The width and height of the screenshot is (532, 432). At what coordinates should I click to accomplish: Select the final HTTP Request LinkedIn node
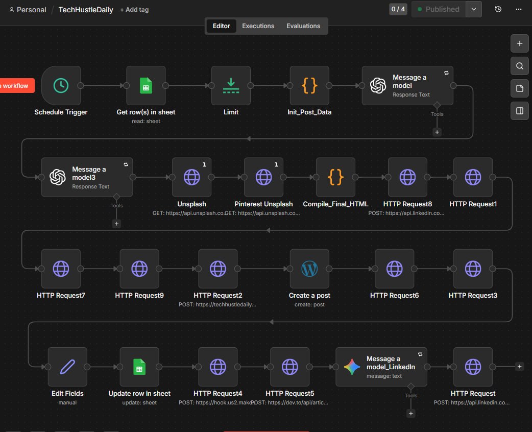pos(473,367)
